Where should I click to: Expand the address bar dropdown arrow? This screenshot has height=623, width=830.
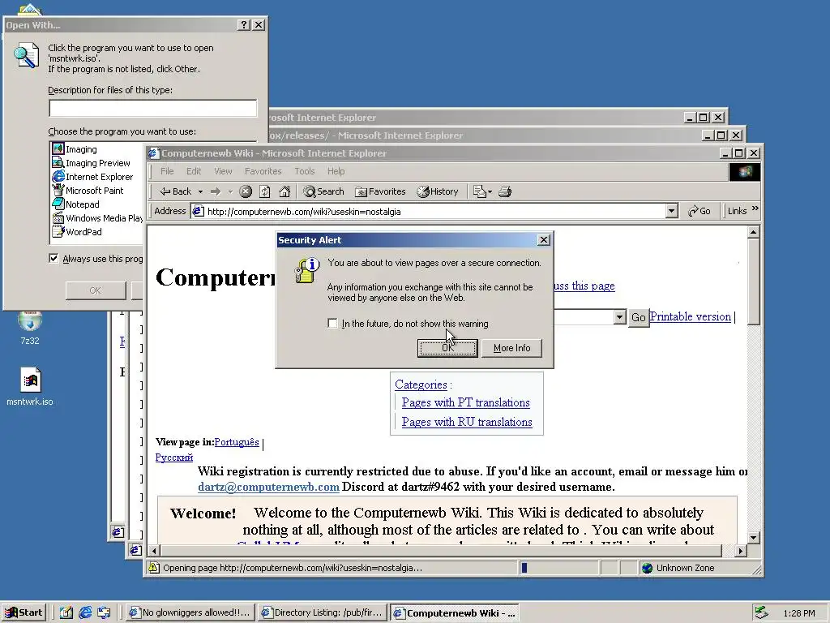coord(671,211)
